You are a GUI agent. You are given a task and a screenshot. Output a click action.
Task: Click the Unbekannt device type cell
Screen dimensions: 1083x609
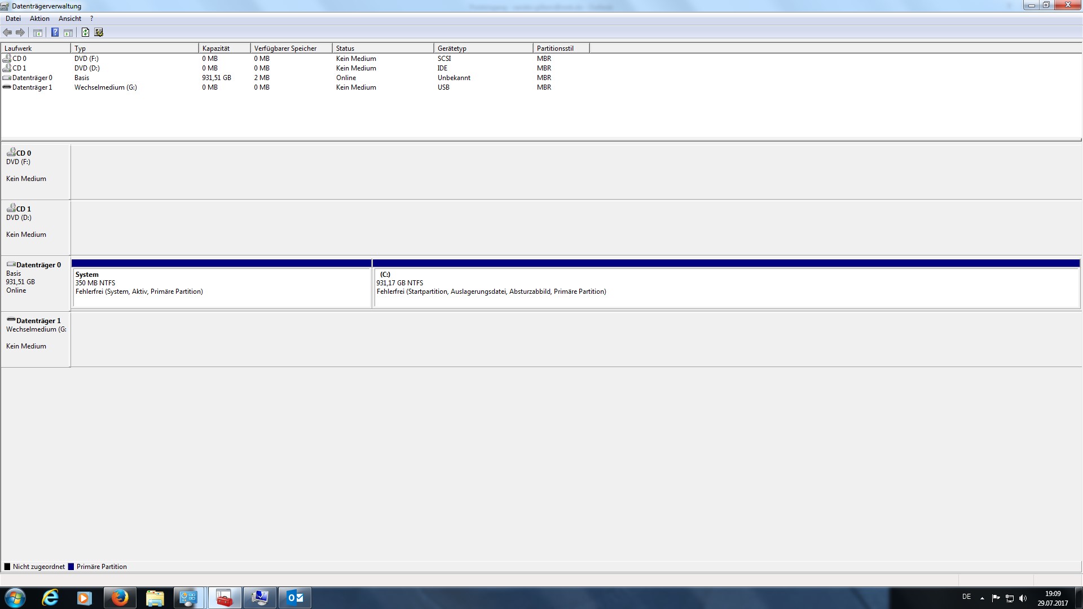(454, 78)
